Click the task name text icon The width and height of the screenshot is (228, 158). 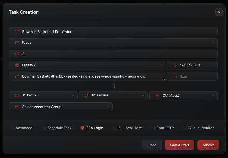pyautogui.click(x=17, y=32)
